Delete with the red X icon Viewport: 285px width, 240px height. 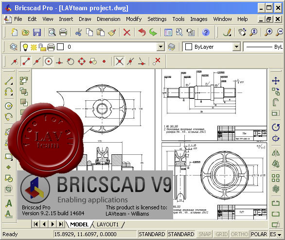[x=126, y=33]
